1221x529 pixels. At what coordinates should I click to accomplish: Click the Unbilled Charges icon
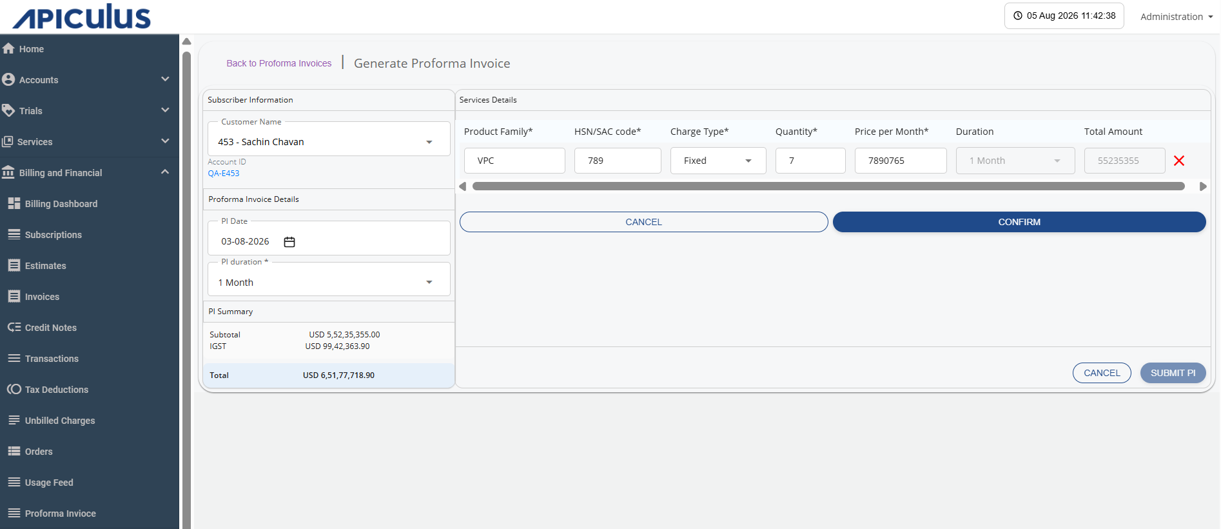coord(14,420)
